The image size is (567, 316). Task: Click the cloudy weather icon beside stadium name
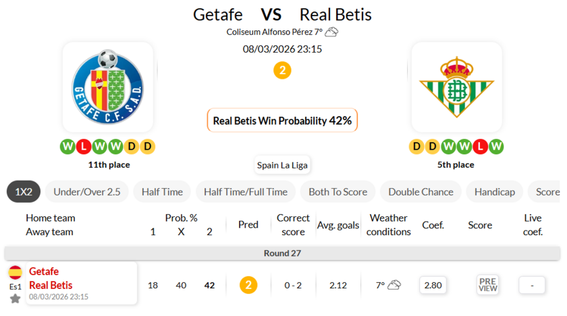[x=331, y=32]
